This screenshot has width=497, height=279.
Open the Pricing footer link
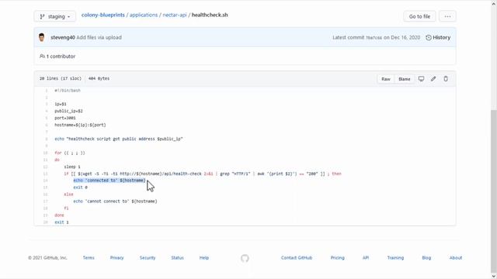tap(337, 258)
